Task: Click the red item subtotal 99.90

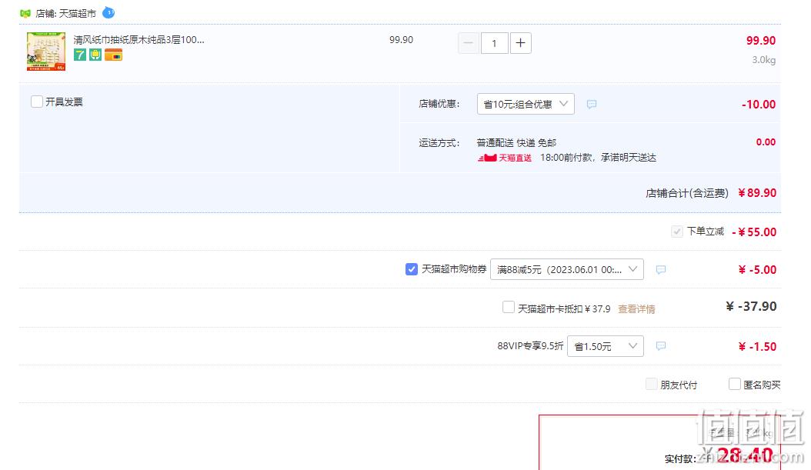Action: 760,41
